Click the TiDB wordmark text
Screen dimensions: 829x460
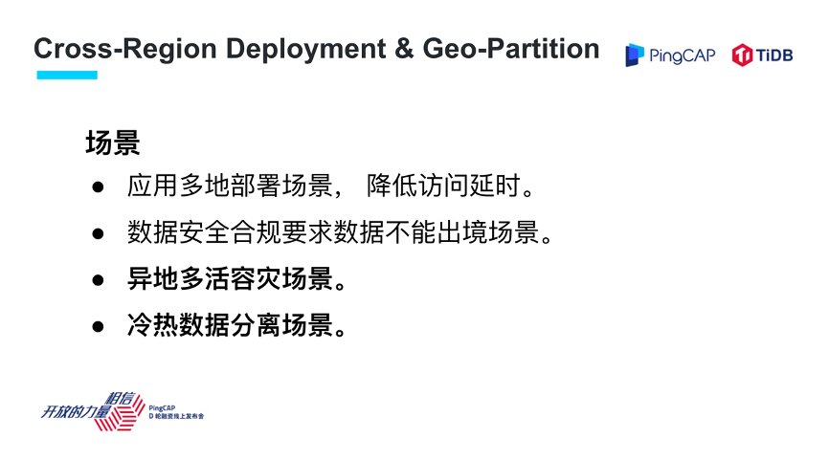(x=775, y=55)
